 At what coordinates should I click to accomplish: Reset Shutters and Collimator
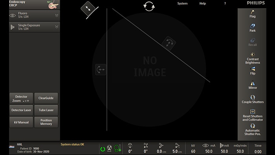[253, 115]
